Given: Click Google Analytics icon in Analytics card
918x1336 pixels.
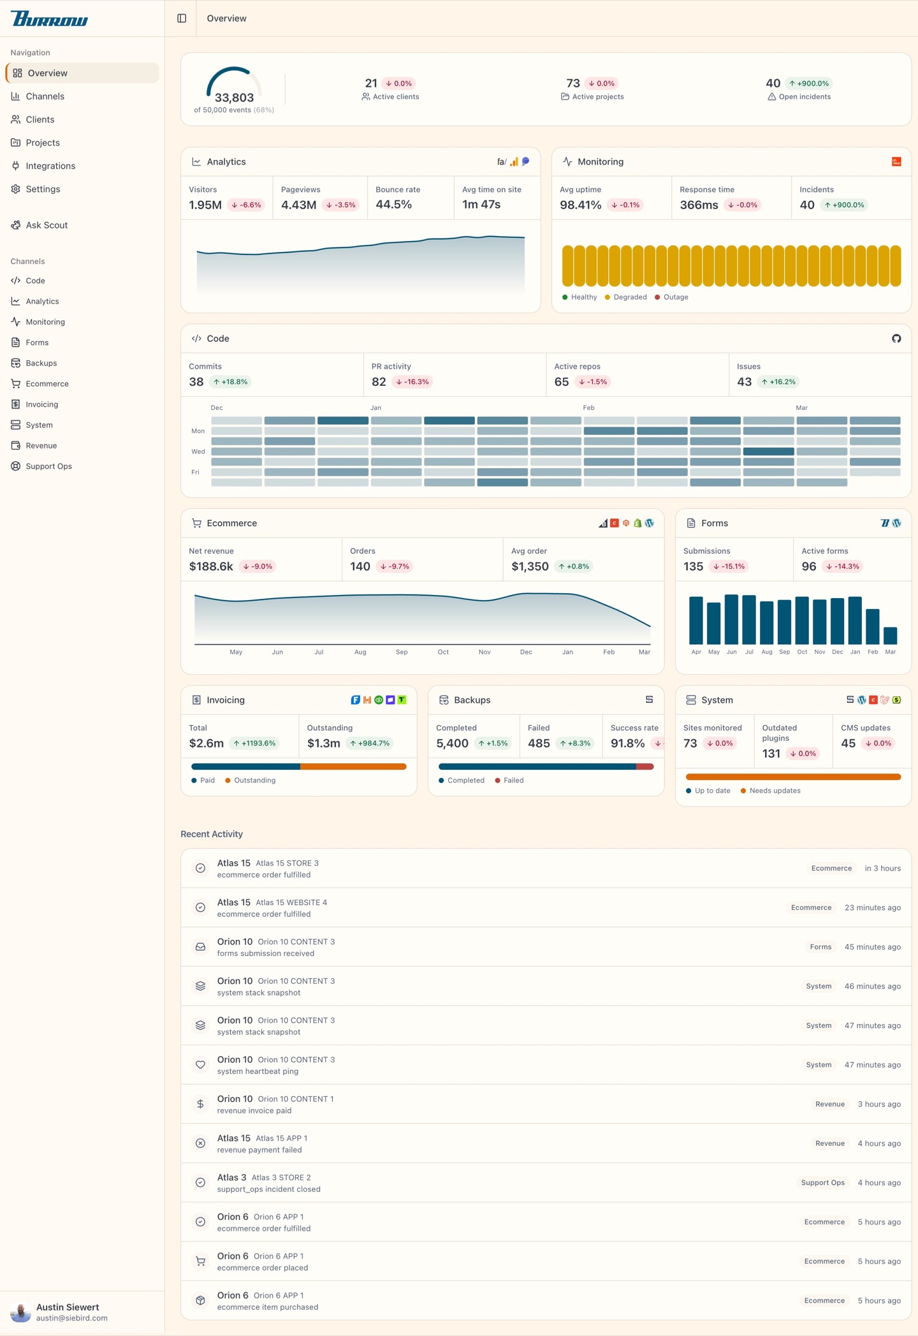Looking at the screenshot, I should [514, 162].
